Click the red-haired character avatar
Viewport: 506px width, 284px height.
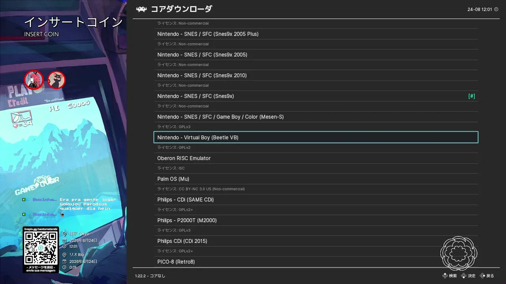[34, 80]
